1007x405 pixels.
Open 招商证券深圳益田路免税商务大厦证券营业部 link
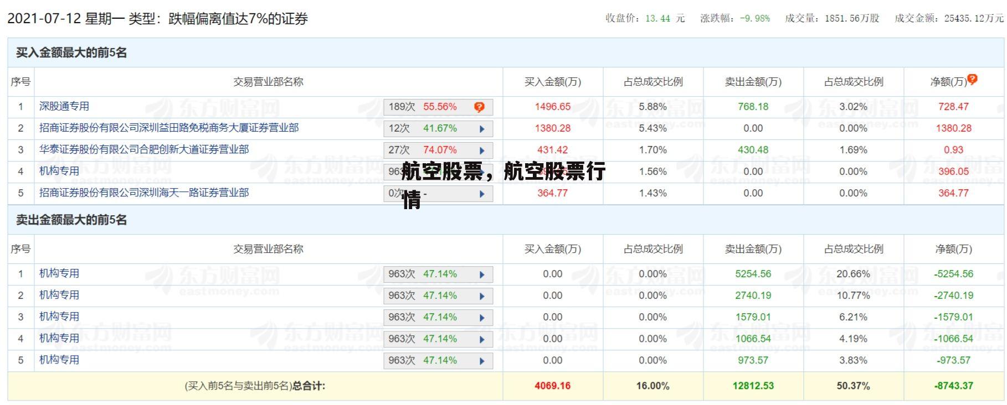(x=169, y=128)
